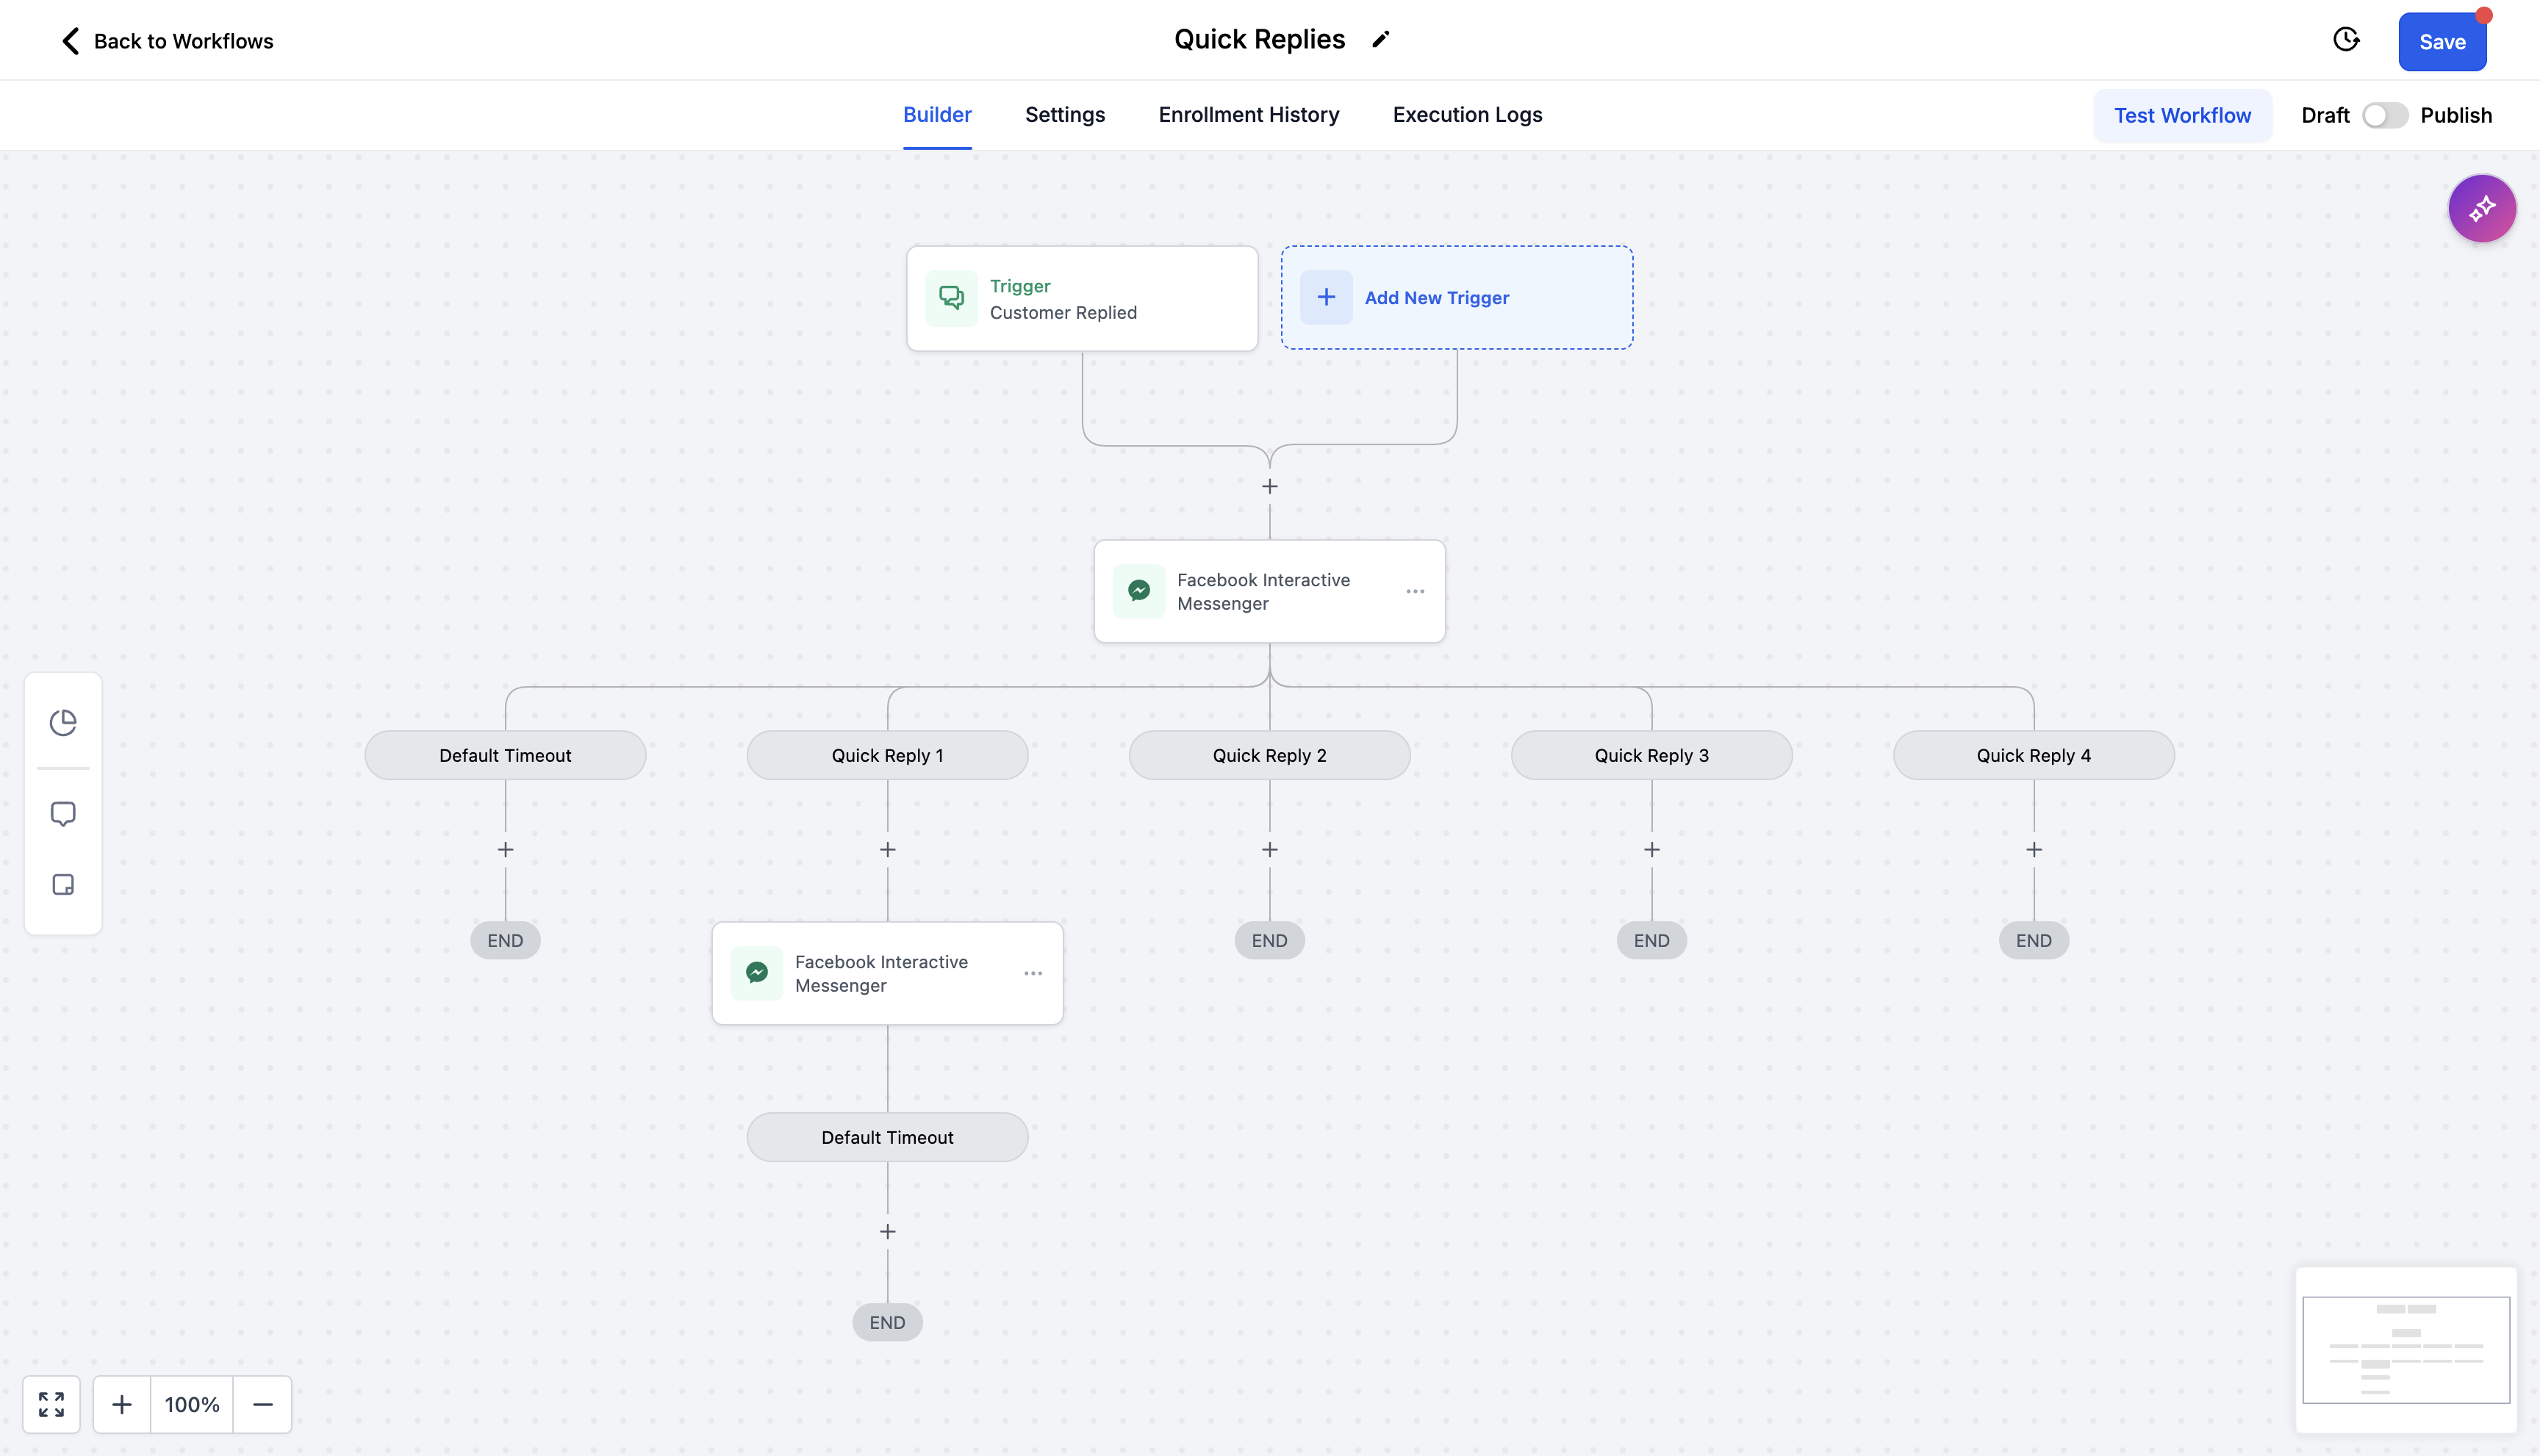Click the minimap preview thumbnail

[2405, 1349]
